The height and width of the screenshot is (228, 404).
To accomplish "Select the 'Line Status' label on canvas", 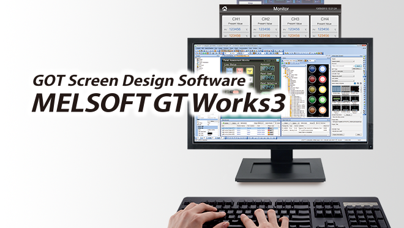I will pos(230,64).
